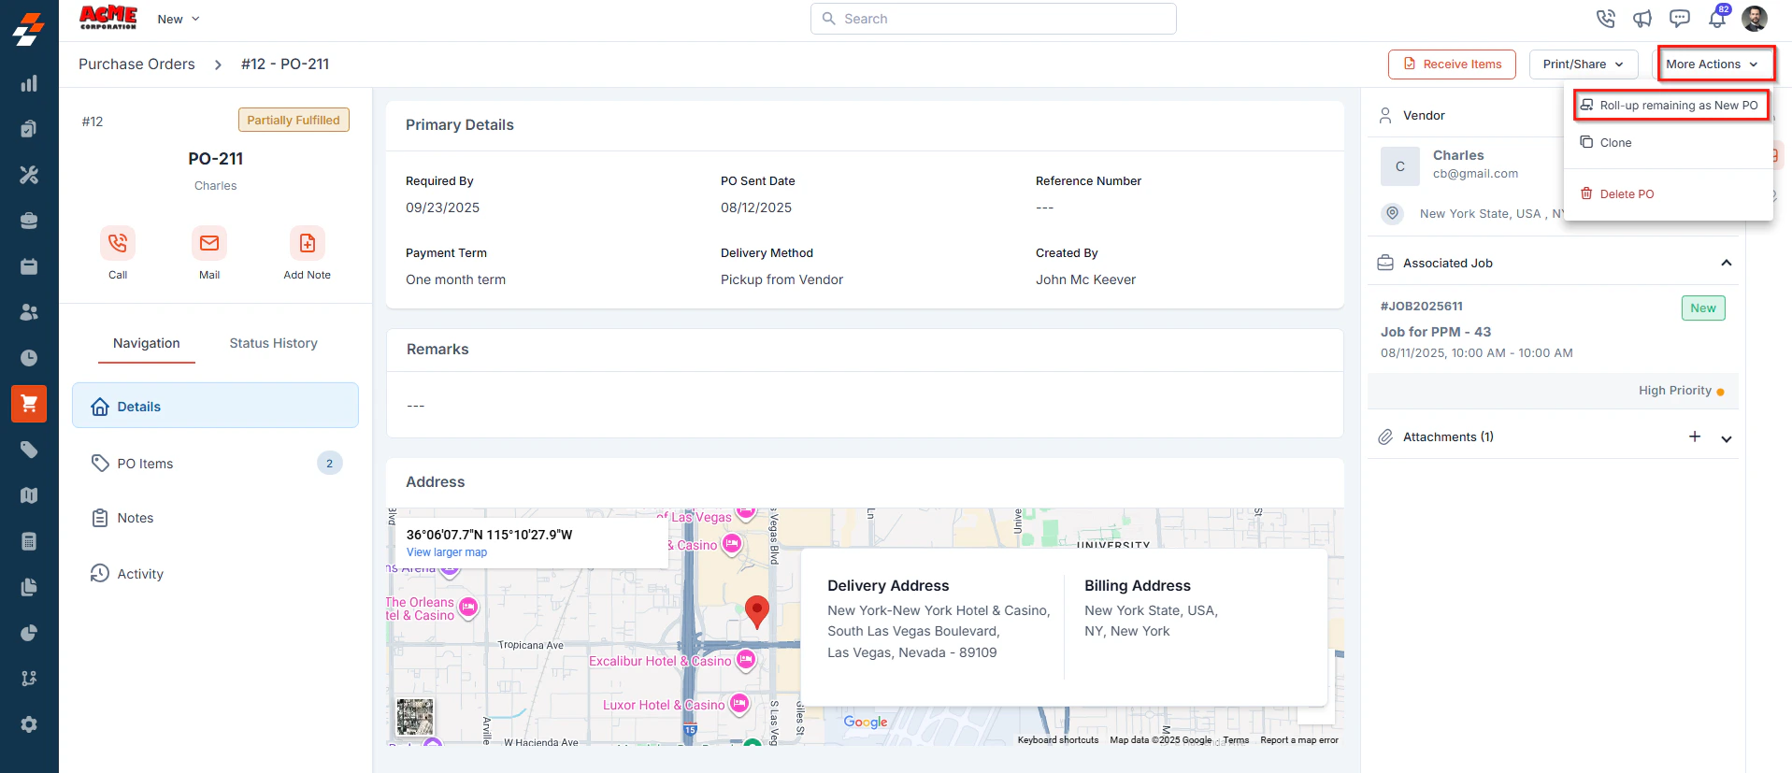Choose Delete PO from the menu
This screenshot has width=1792, height=773.
tap(1669, 194)
